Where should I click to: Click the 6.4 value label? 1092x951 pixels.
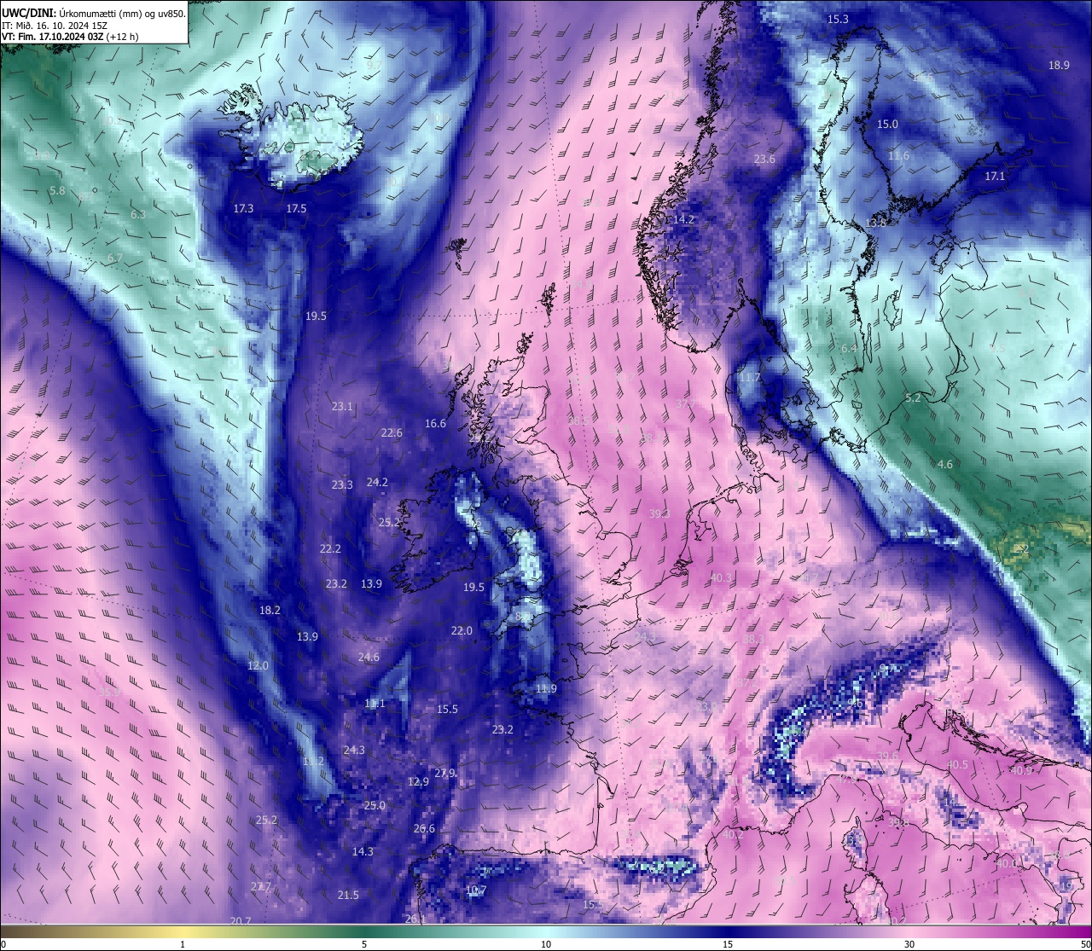click(849, 348)
